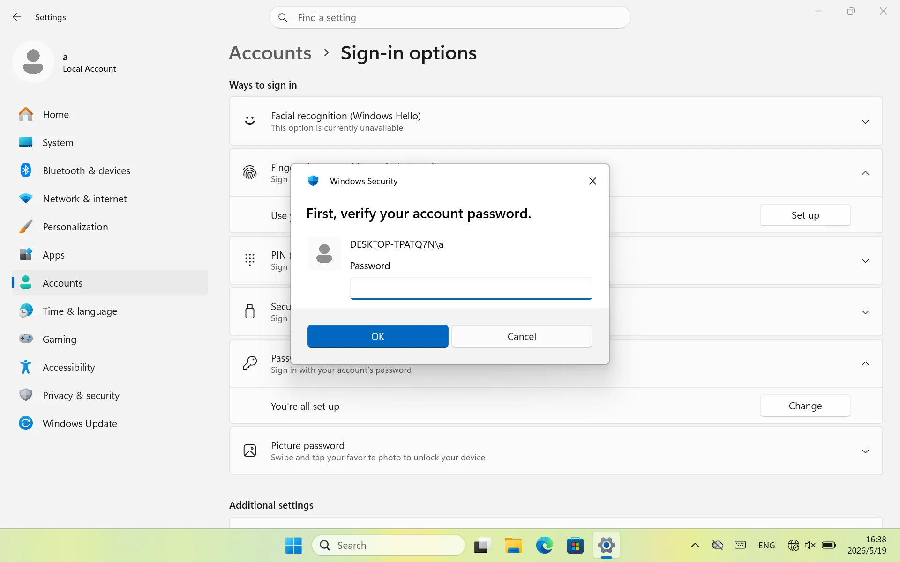Click the Find a setting search box
The image size is (900, 562).
tap(450, 17)
